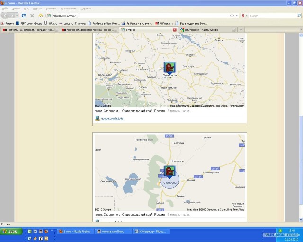Viewport: 303px width, 242px height.
Task: Open the База отдыха на Волг... bookmark
Action: (191, 23)
